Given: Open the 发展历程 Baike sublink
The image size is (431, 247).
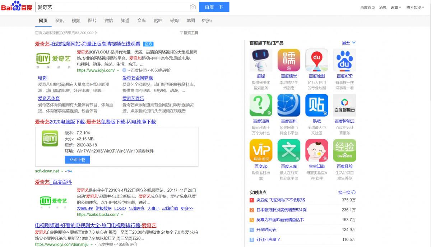Looking at the screenshot, I should 85,209.
